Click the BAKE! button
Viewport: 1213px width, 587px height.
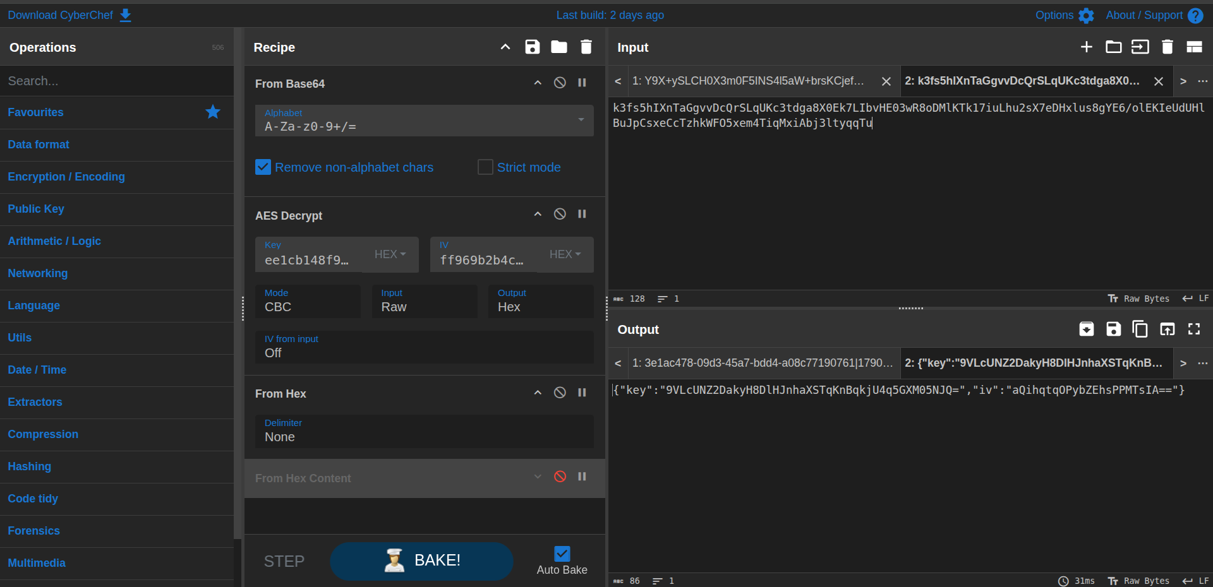click(x=421, y=560)
